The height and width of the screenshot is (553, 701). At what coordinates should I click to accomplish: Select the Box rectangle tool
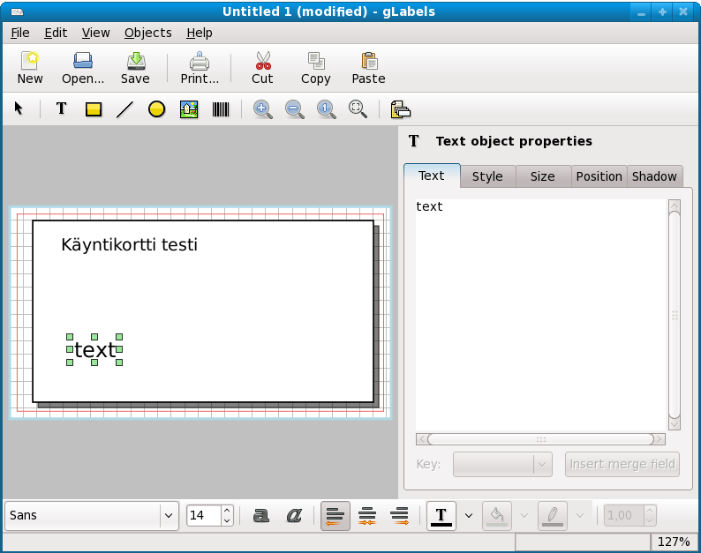(93, 109)
